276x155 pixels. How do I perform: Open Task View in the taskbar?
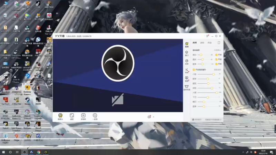click(17, 152)
